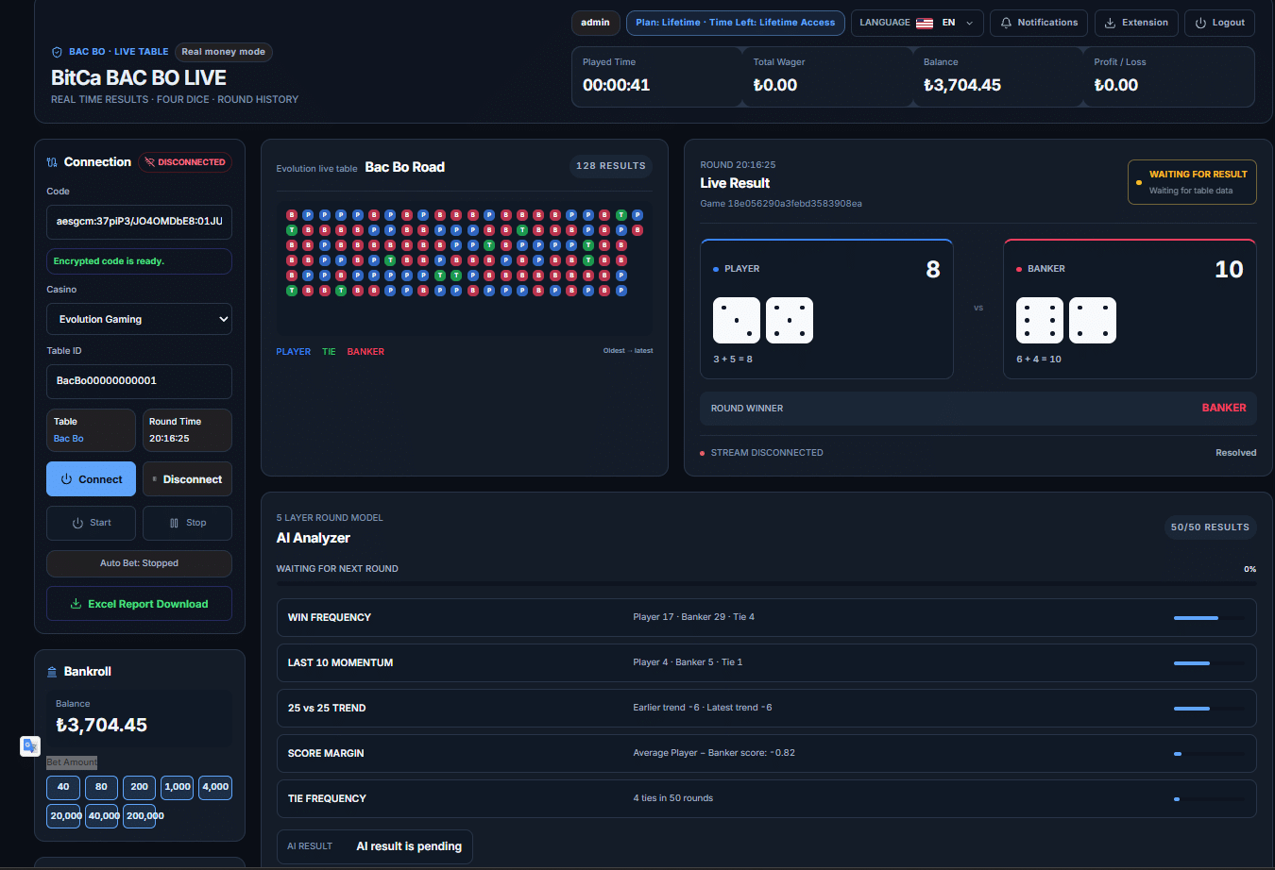
Task: Click the Plan: Lifetime access badge
Action: pos(736,23)
